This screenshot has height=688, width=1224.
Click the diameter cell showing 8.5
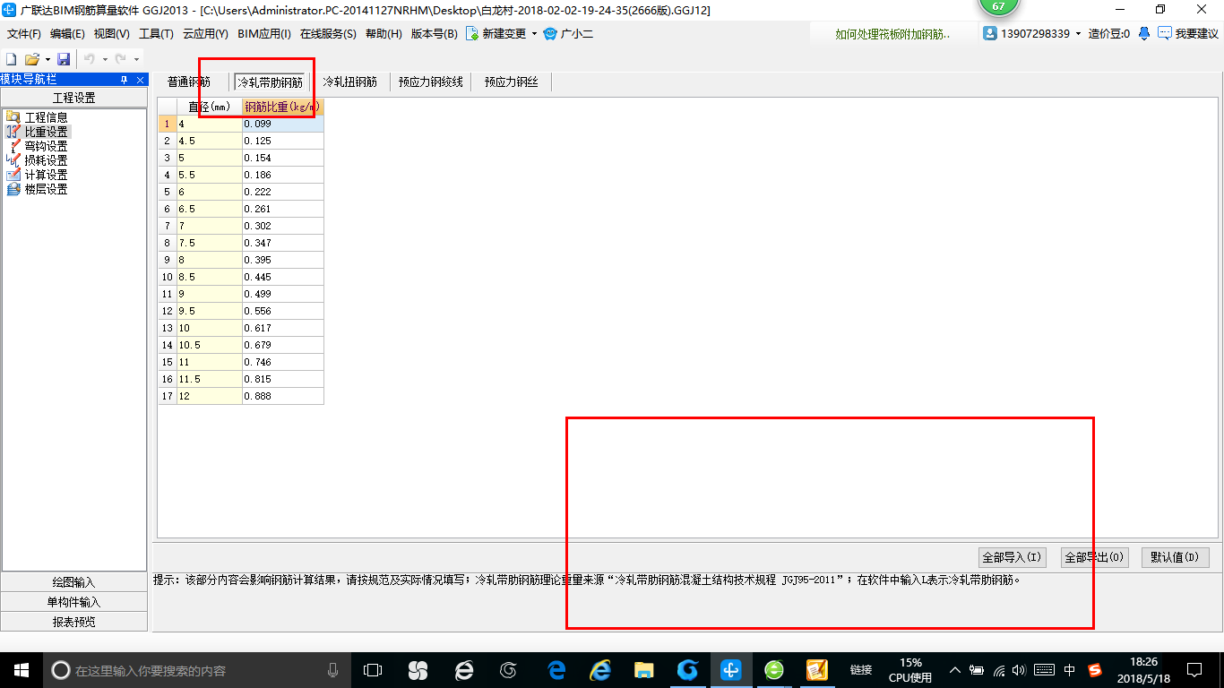click(x=210, y=277)
